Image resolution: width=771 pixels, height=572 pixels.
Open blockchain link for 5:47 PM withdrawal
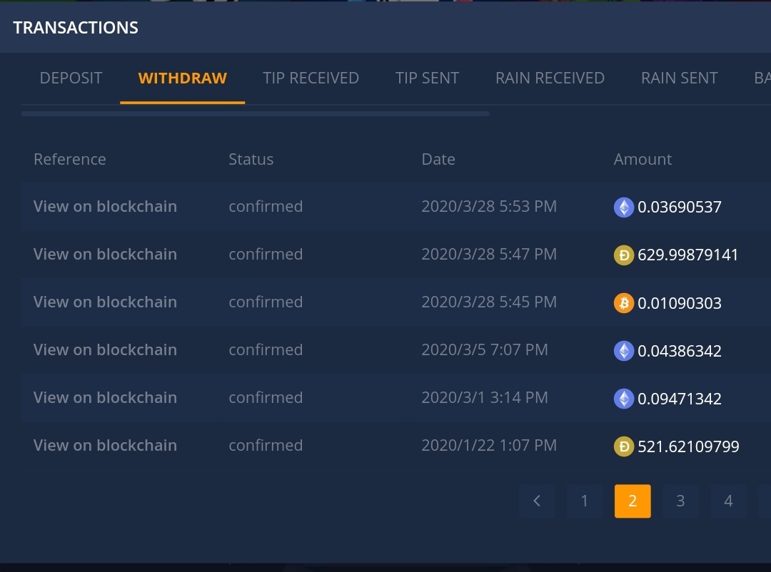(x=105, y=254)
